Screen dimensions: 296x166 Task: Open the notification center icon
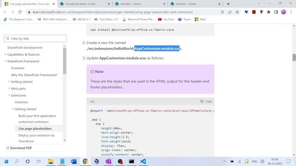click(x=288, y=161)
